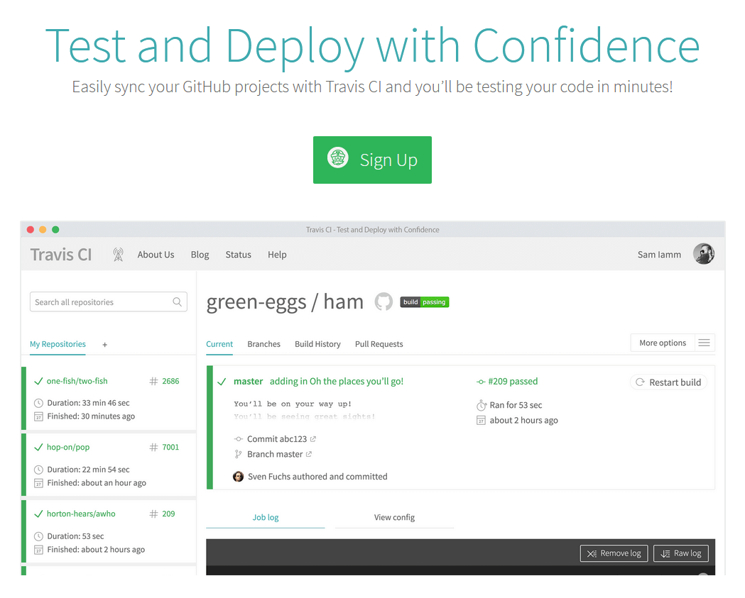Add a repository with the plus icon
Image resolution: width=745 pixels, height=598 pixels.
point(104,345)
